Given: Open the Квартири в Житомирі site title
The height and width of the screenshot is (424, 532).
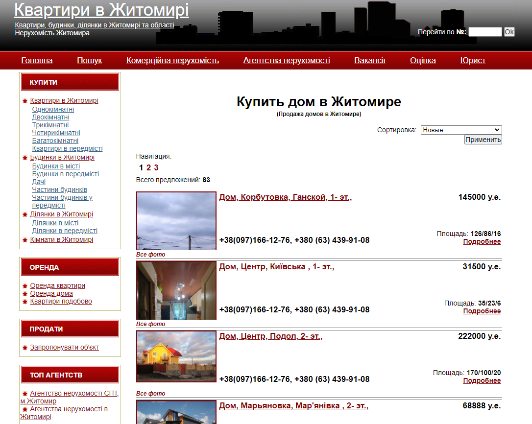Looking at the screenshot, I should click(101, 10).
